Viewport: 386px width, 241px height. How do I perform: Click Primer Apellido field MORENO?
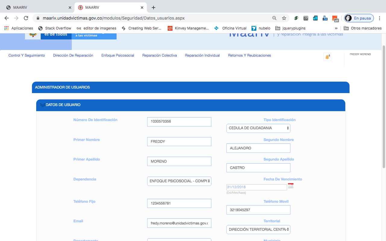point(179,161)
